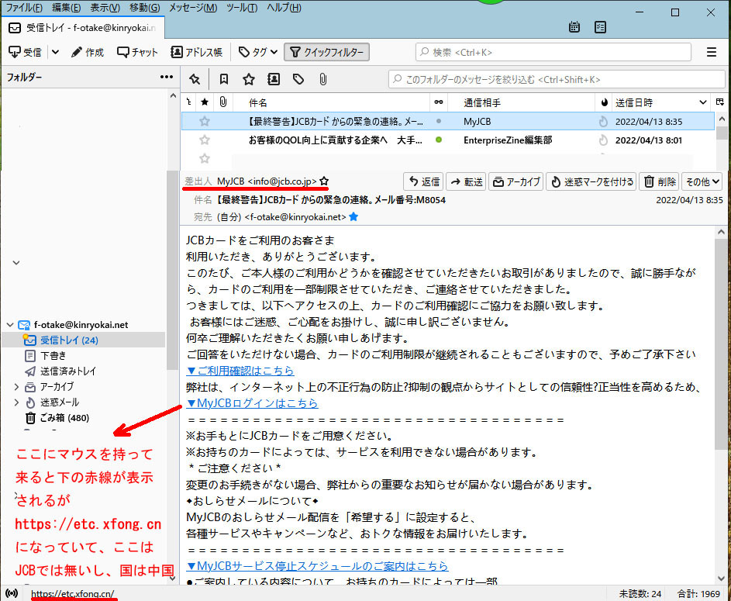
Task: Click the 送信日時 column sort arrow
Action: click(703, 102)
